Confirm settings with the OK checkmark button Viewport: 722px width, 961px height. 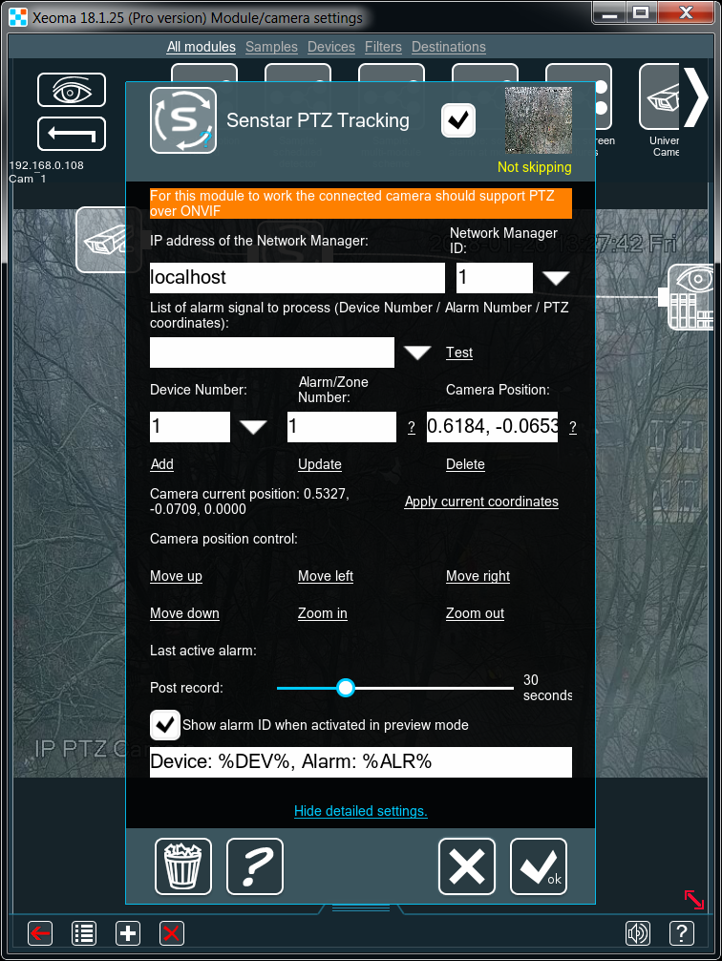(x=539, y=866)
